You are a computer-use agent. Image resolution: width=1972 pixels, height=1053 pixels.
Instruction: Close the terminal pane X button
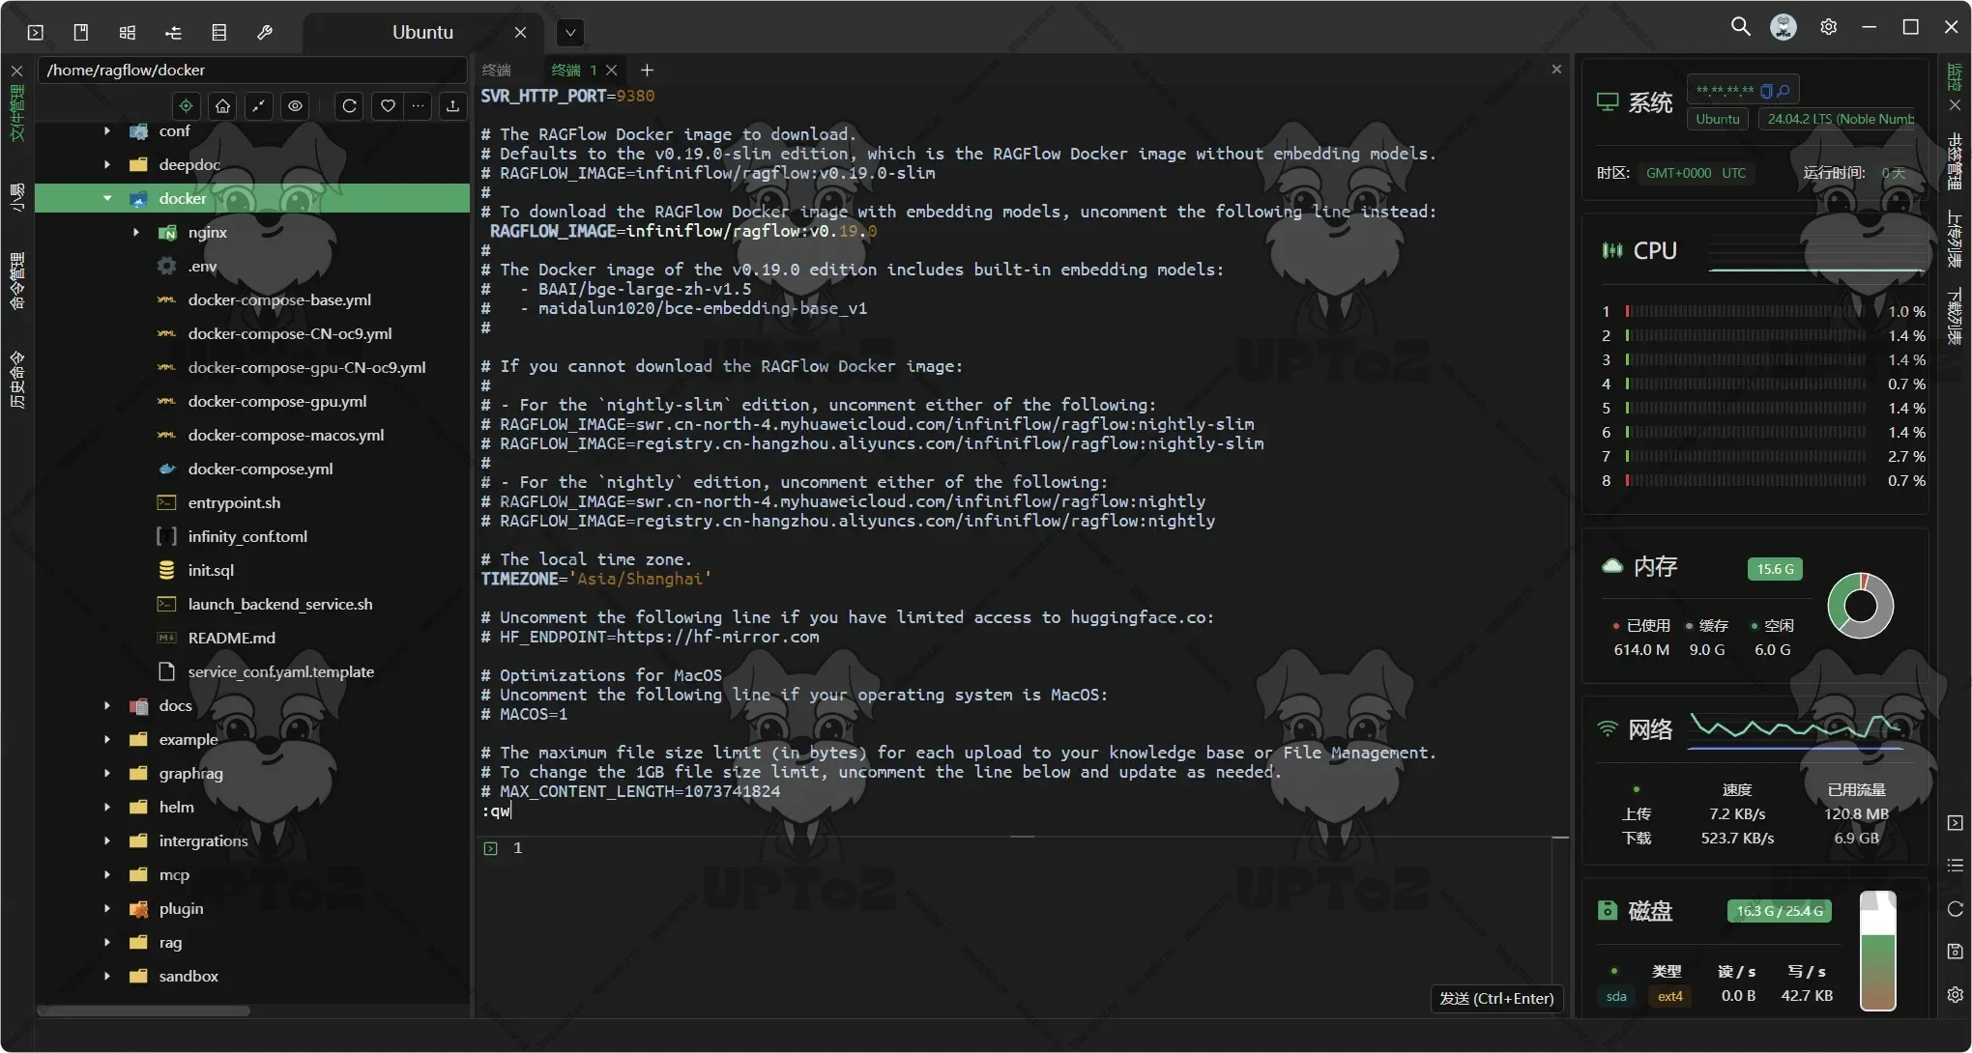point(1556,70)
